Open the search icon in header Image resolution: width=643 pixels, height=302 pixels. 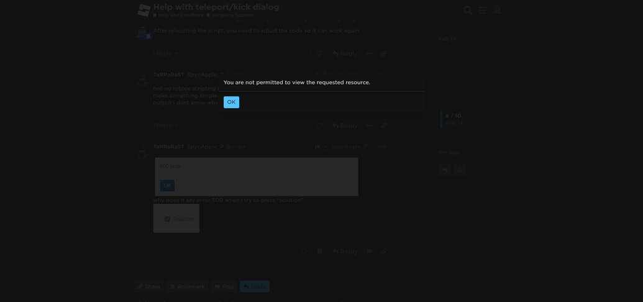[x=468, y=11]
